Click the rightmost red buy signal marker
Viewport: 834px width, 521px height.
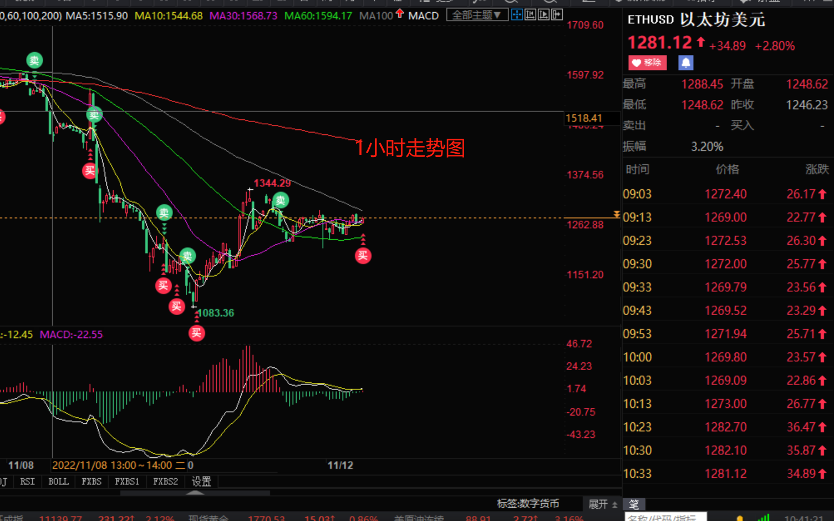click(363, 255)
